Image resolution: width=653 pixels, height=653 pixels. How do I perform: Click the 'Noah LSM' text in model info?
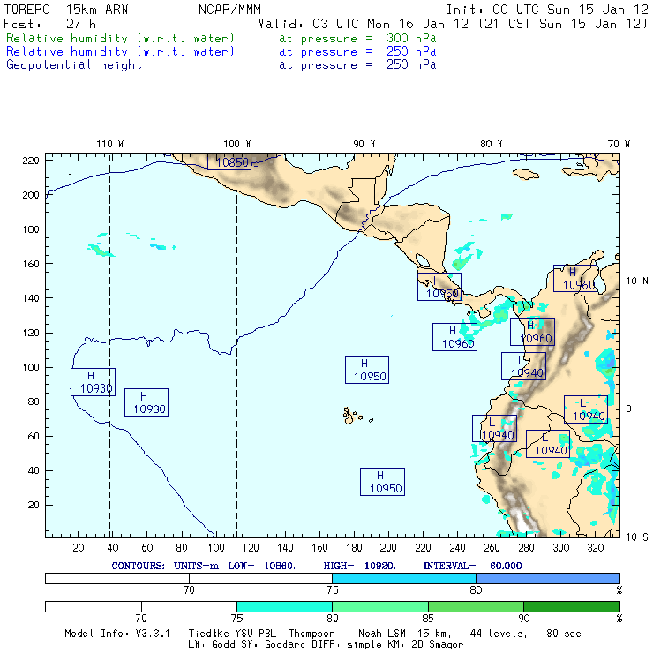[382, 634]
